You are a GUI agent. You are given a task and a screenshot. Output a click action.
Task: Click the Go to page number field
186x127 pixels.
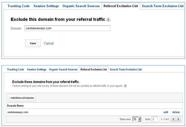(155, 119)
